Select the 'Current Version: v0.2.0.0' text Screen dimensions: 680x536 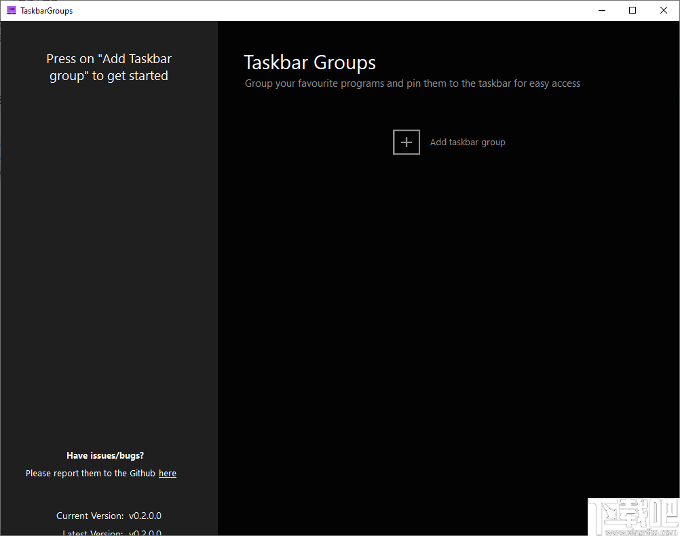pyautogui.click(x=109, y=516)
